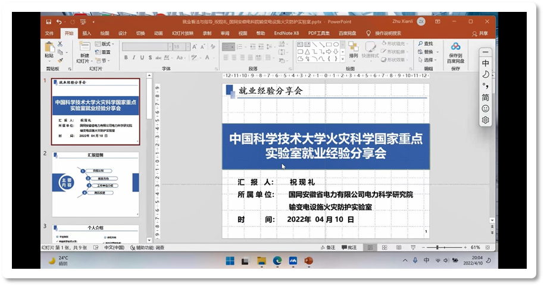Click the Save icon in quick access toolbar
544x286 pixels.
click(x=49, y=21)
